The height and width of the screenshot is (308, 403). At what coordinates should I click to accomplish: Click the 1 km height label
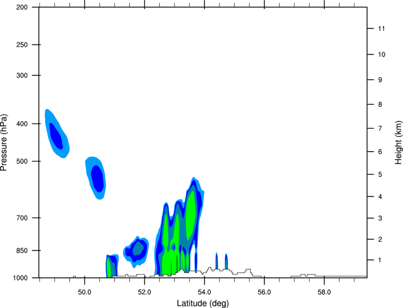click(380, 260)
